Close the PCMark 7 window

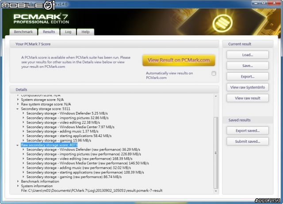point(274,3)
